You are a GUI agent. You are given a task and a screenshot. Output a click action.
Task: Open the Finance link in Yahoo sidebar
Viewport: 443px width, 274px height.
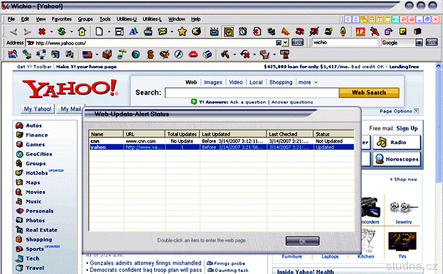[37, 135]
